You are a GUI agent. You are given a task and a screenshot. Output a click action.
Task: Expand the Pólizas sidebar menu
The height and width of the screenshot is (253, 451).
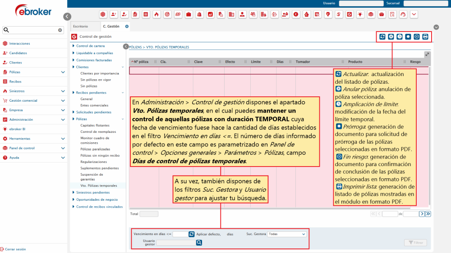[63, 72]
